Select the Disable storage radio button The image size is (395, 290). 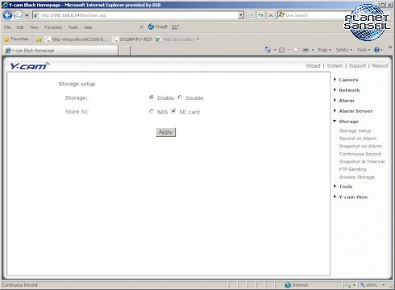point(180,97)
